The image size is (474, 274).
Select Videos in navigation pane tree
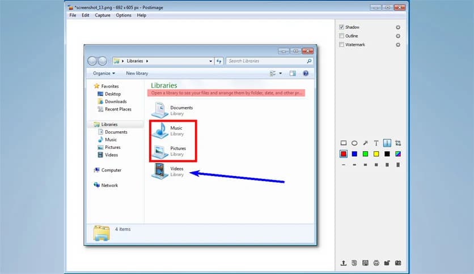coord(108,155)
